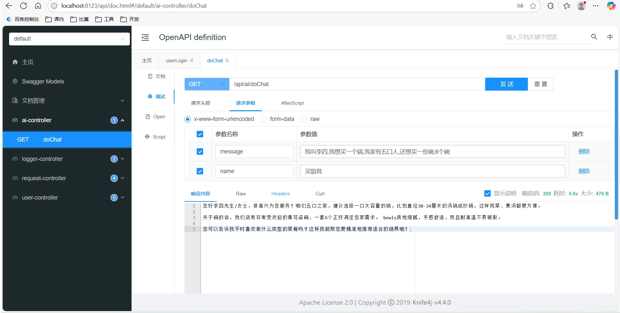Open the Open section
This screenshot has width=620, height=313.
pyautogui.click(x=155, y=117)
